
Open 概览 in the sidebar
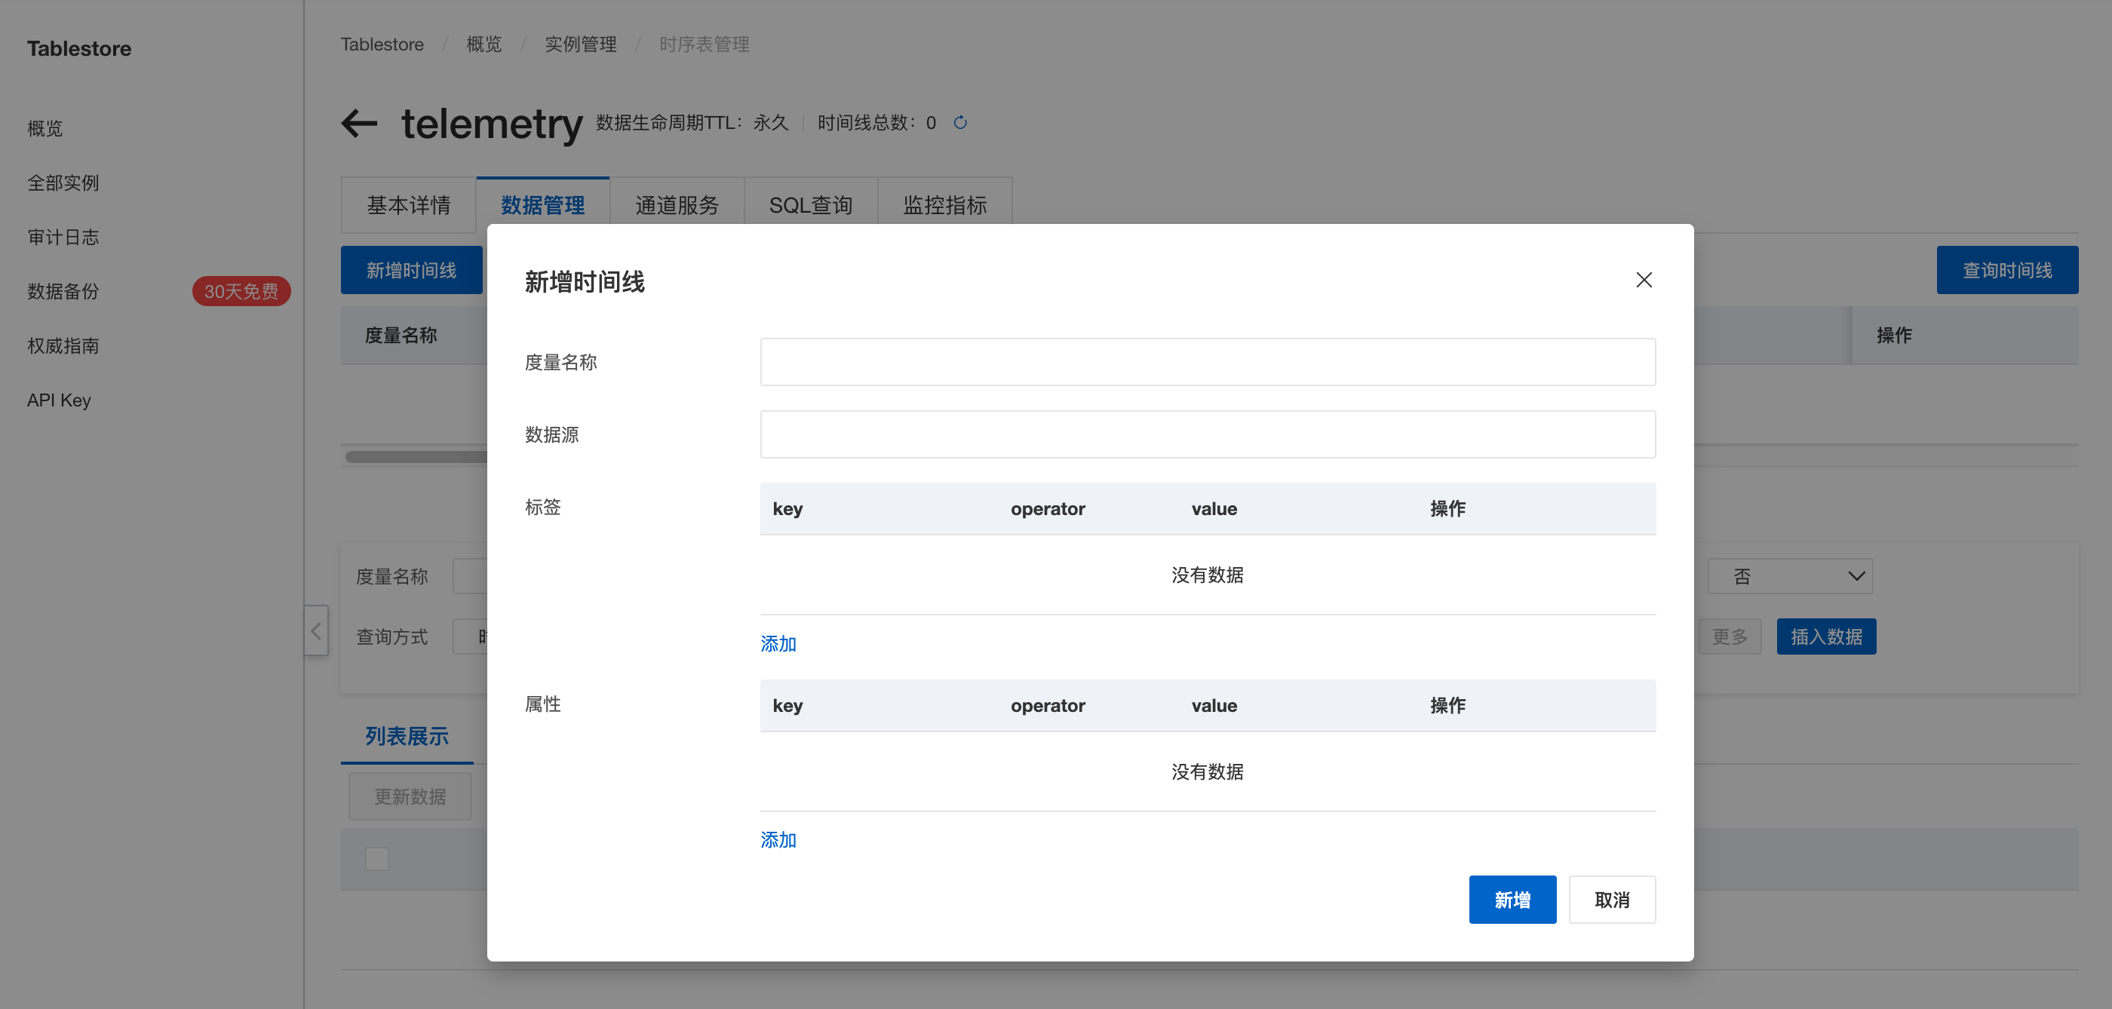45,129
